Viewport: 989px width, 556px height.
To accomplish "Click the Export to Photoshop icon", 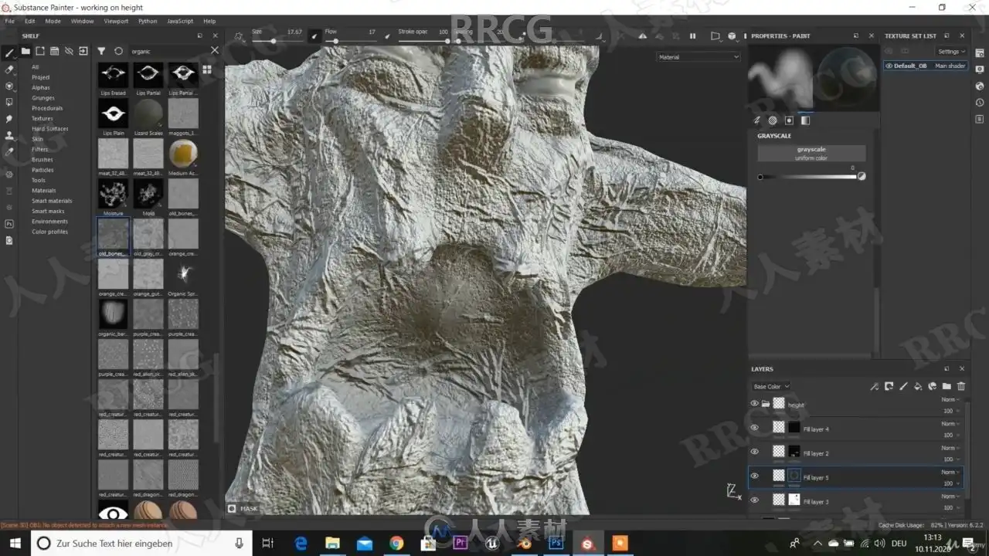I will click(x=9, y=224).
